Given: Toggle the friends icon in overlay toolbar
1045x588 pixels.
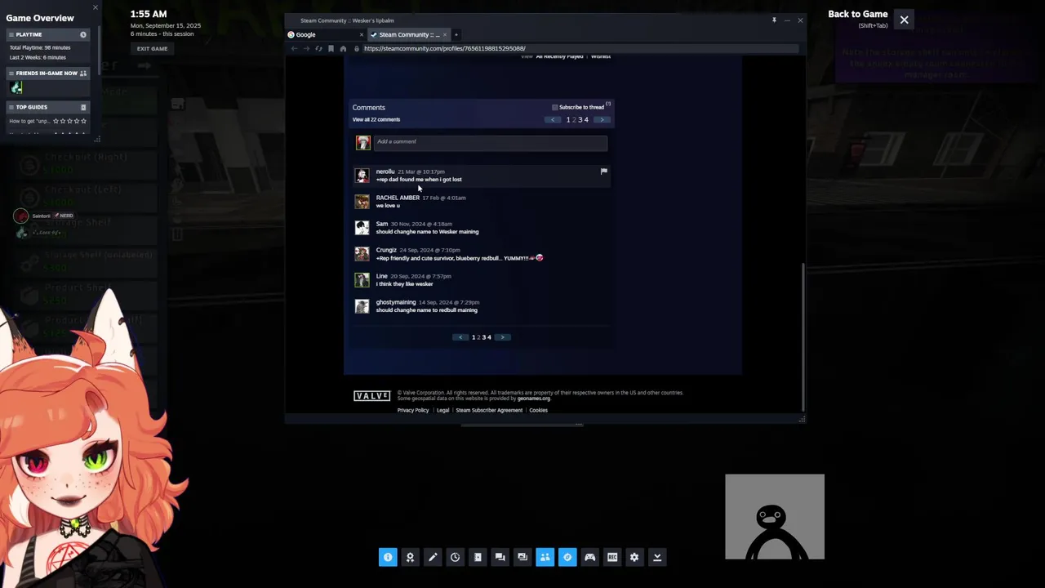Looking at the screenshot, I should (545, 557).
